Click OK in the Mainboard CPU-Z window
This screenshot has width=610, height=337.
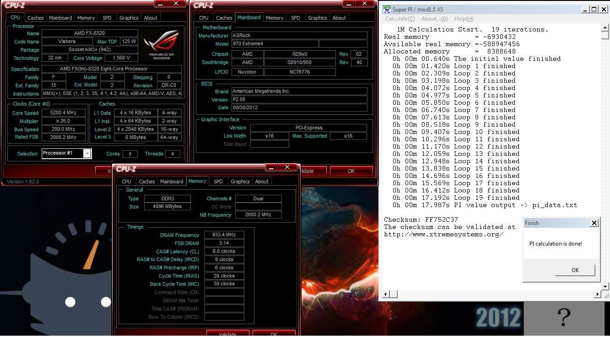pos(351,171)
